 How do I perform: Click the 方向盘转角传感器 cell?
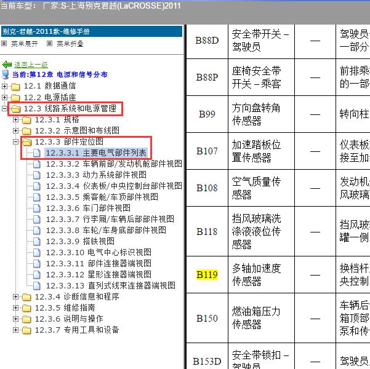261,114
